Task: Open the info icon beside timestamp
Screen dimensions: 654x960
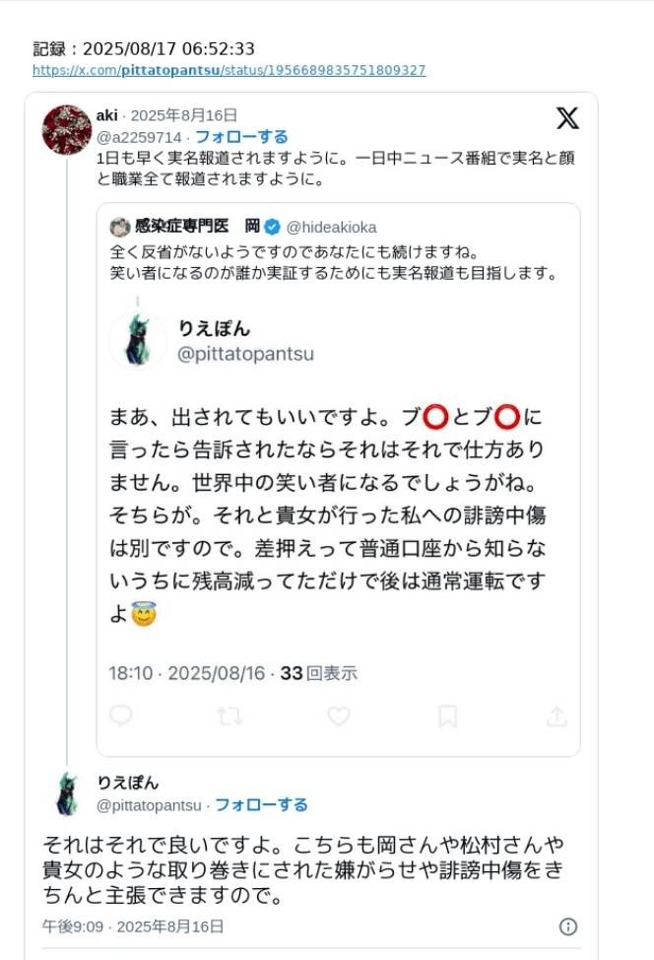Action: [568, 926]
